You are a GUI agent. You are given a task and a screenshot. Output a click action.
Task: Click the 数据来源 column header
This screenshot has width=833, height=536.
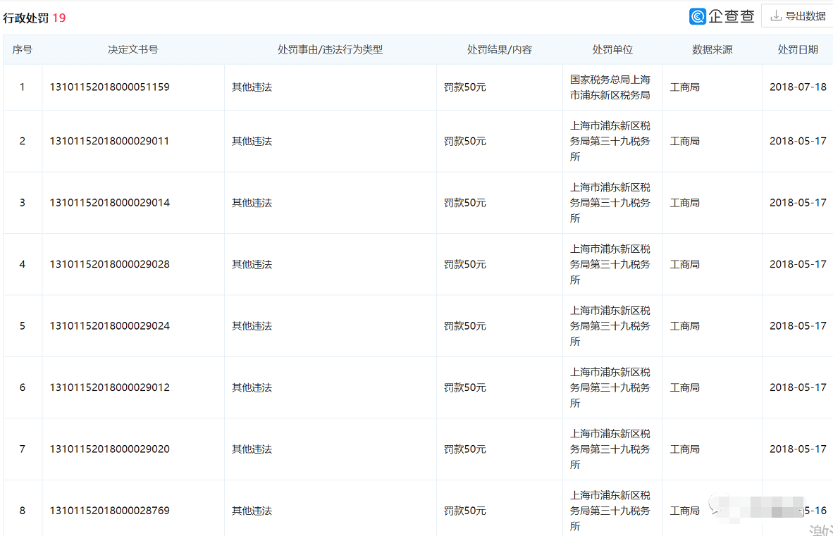712,50
